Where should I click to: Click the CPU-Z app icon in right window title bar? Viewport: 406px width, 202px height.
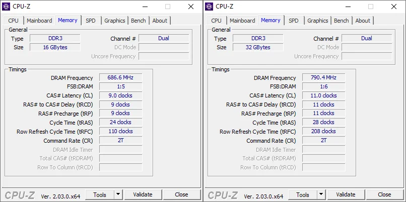[x=209, y=7]
